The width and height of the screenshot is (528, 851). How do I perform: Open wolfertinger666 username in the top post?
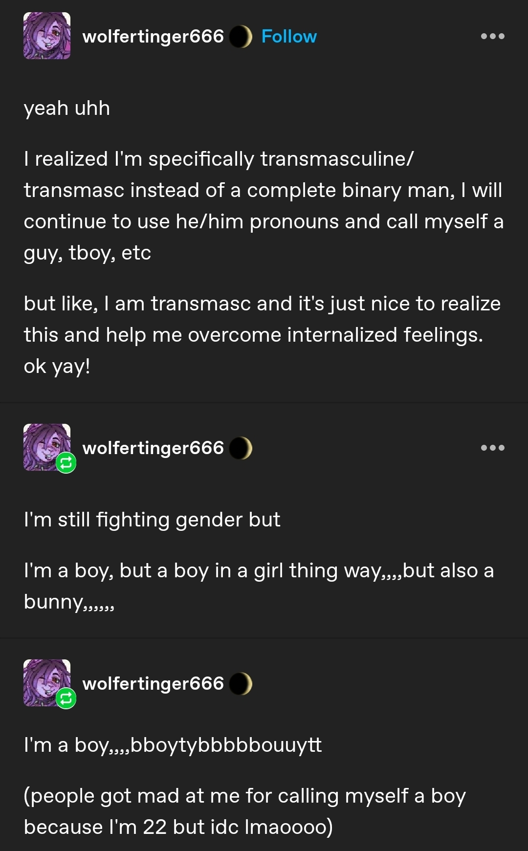pyautogui.click(x=153, y=37)
